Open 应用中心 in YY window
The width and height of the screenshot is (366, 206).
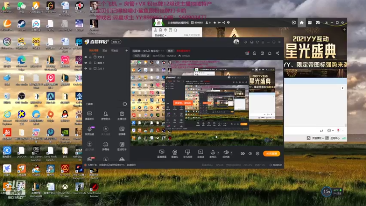[333, 138]
